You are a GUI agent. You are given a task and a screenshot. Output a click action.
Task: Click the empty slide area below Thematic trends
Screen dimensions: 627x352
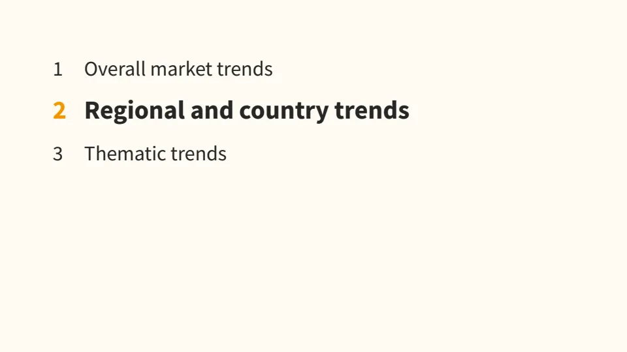pos(313,256)
